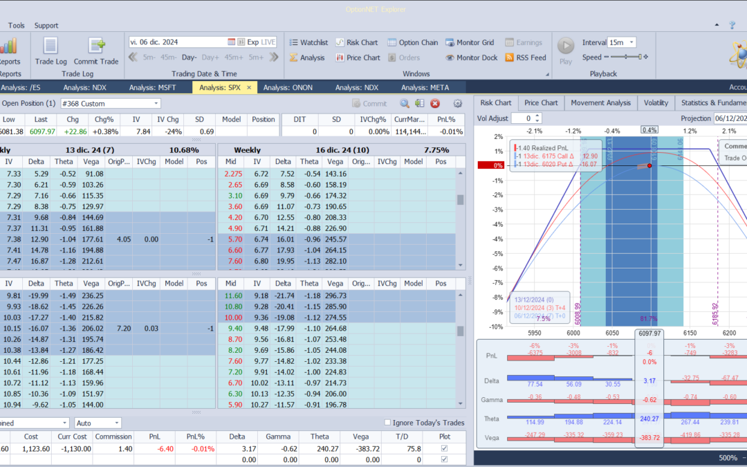Open the Support menu

pyautogui.click(x=46, y=26)
